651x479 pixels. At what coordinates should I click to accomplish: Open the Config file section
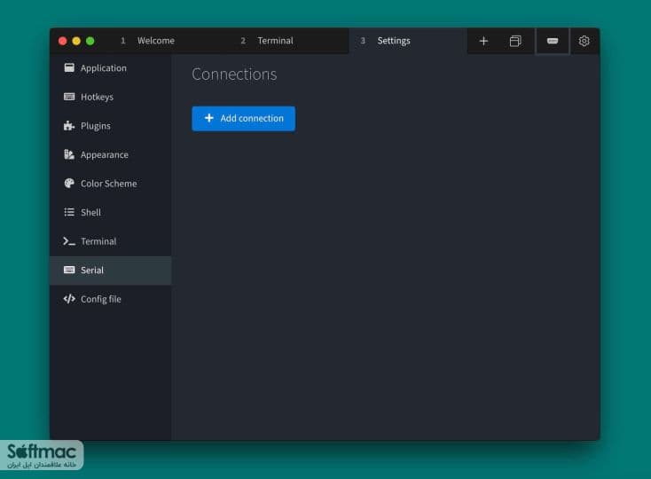coord(111,299)
